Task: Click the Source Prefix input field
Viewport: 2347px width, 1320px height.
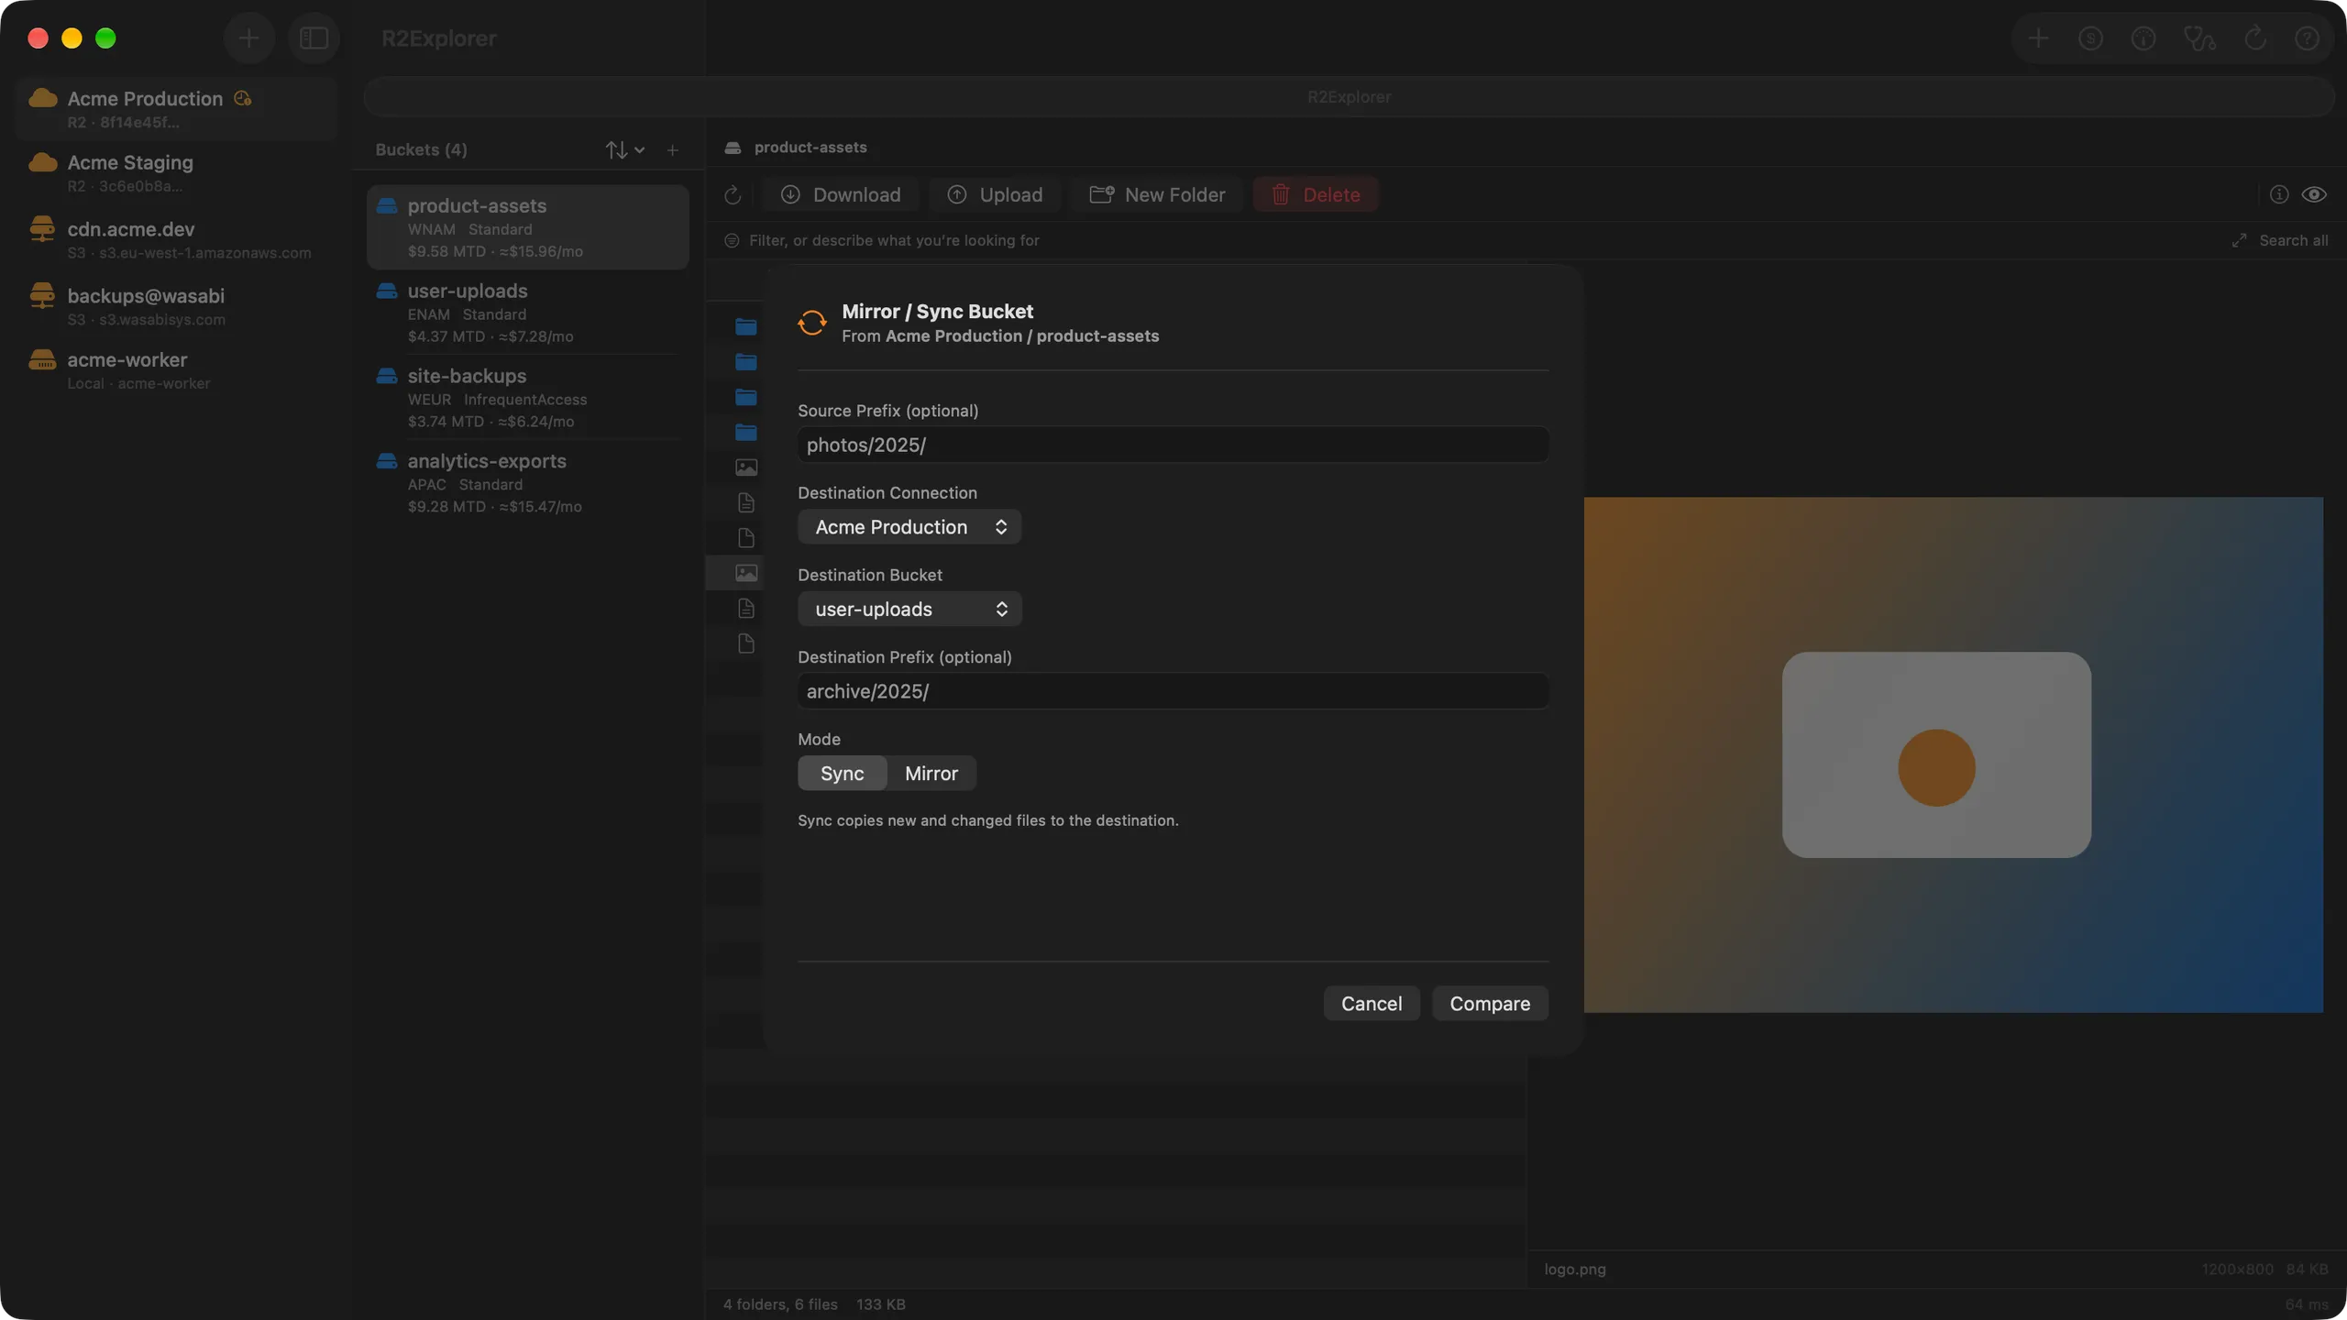Action: point(1173,445)
